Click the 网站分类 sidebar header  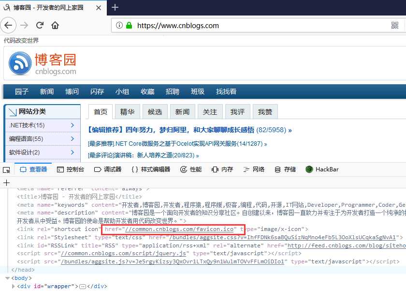pyautogui.click(x=43, y=111)
